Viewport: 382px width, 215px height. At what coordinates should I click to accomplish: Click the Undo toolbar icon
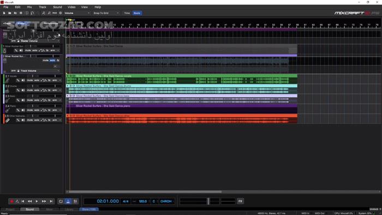pos(32,13)
